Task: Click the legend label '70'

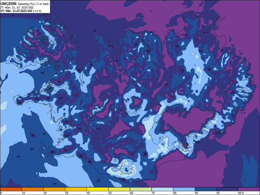Action: point(153,193)
